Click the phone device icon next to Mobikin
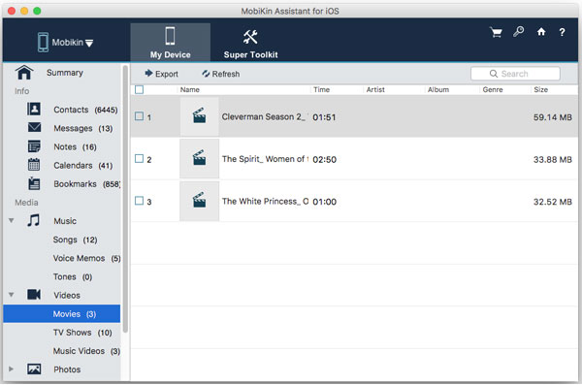The height and width of the screenshot is (385, 582). (43, 42)
